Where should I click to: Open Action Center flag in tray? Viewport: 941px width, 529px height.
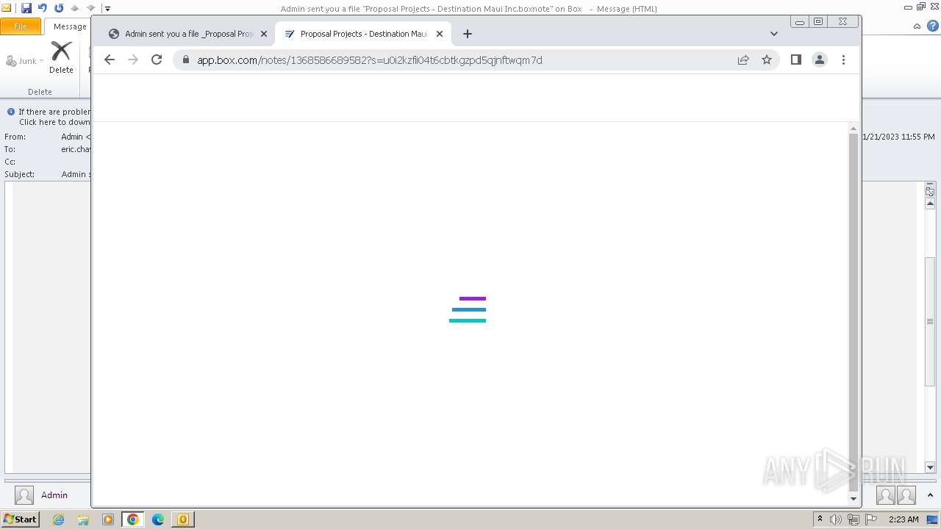(871, 519)
